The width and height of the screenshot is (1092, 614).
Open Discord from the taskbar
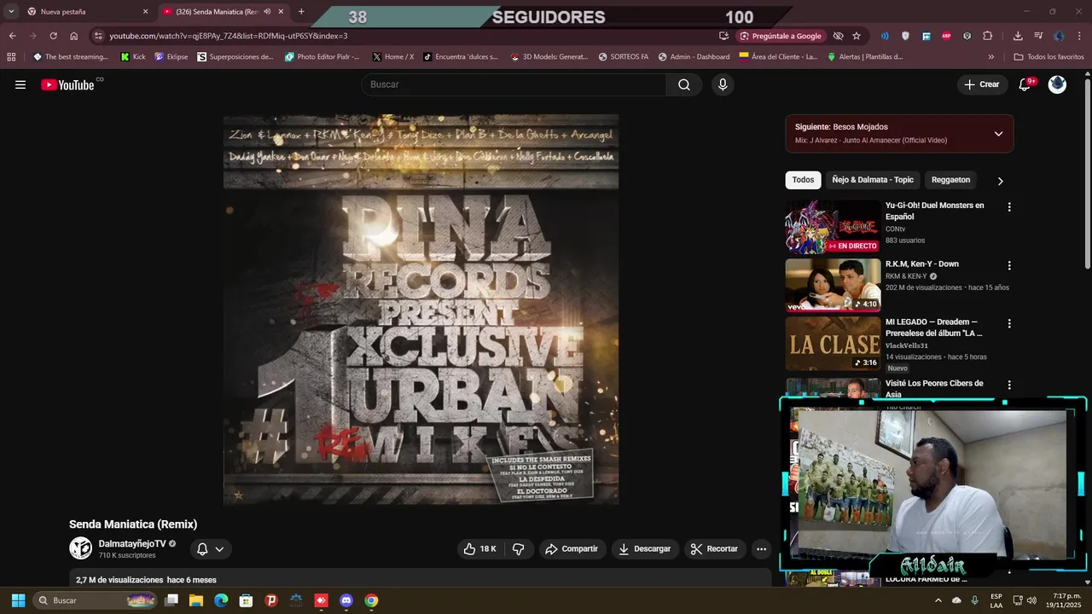[346, 600]
